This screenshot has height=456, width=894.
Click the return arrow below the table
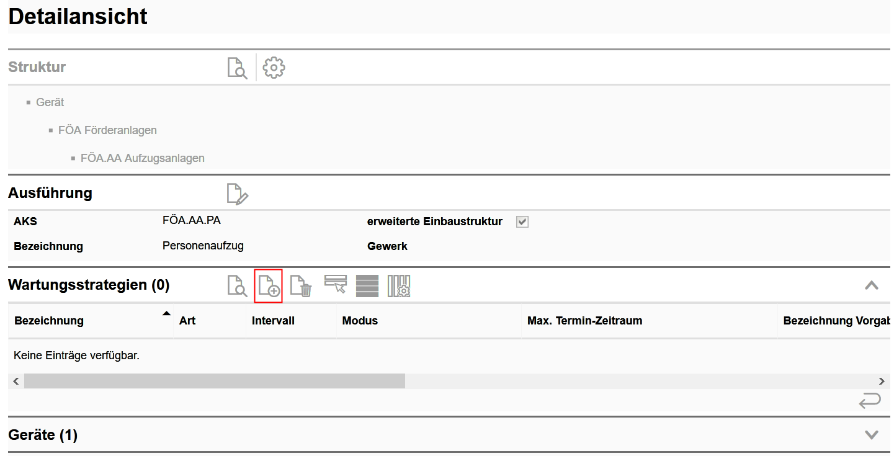click(870, 401)
